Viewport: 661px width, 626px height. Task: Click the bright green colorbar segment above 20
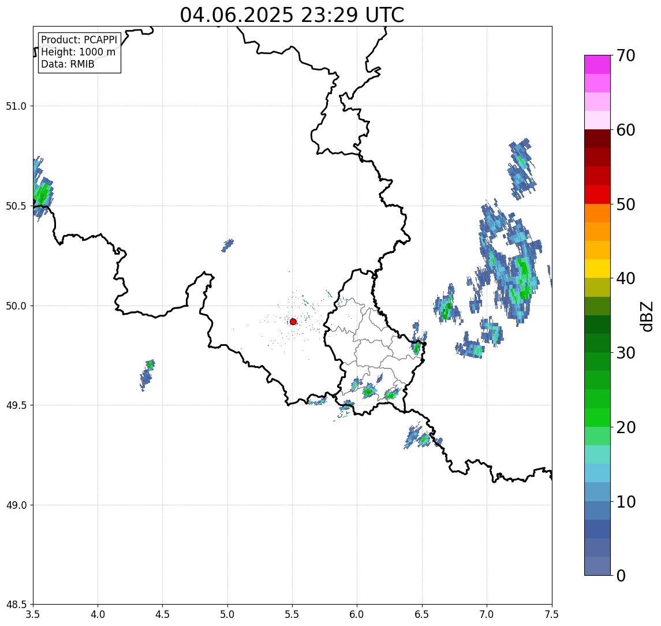(x=597, y=417)
